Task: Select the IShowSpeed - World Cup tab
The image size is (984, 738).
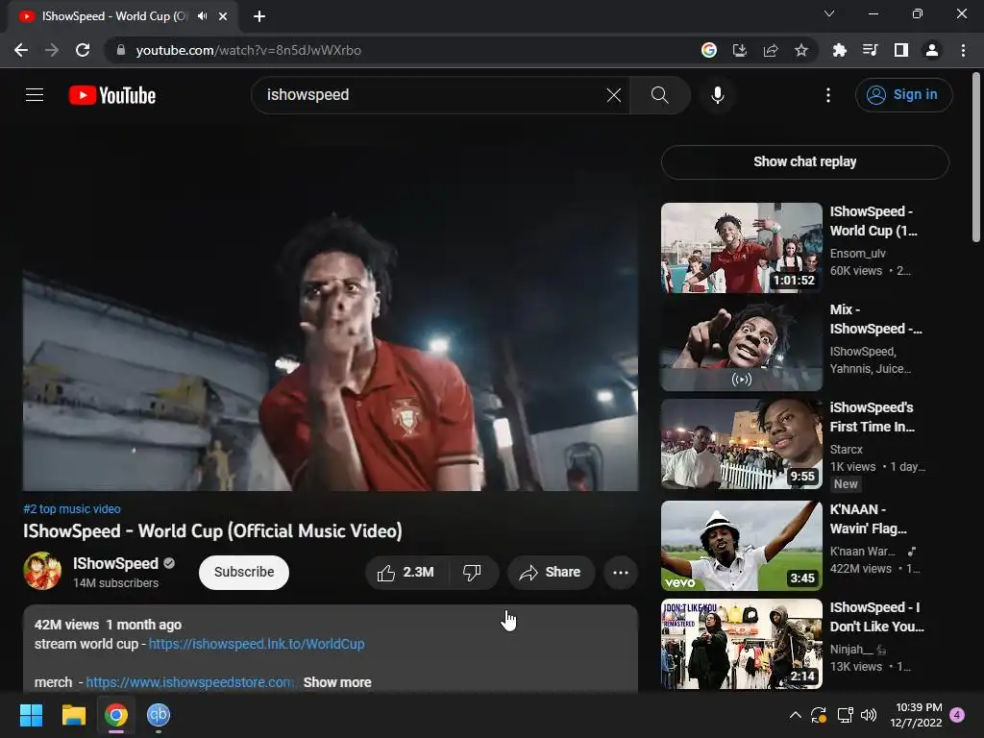Action: coord(122,16)
